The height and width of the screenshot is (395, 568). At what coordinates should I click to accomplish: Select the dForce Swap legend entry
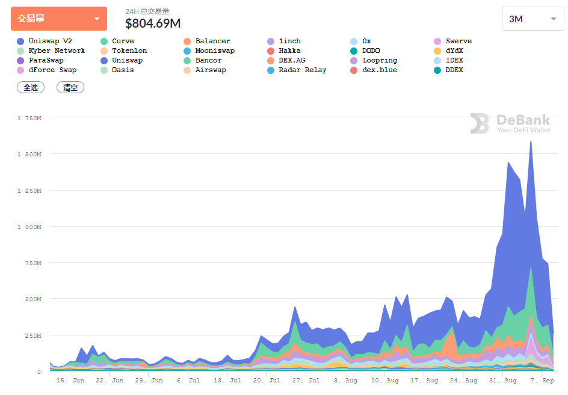click(47, 70)
